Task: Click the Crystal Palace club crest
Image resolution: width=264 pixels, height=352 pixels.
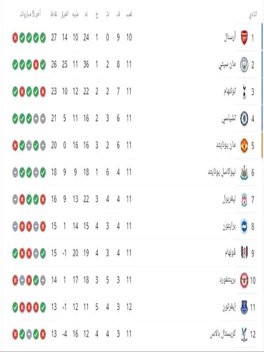Action: (x=244, y=334)
